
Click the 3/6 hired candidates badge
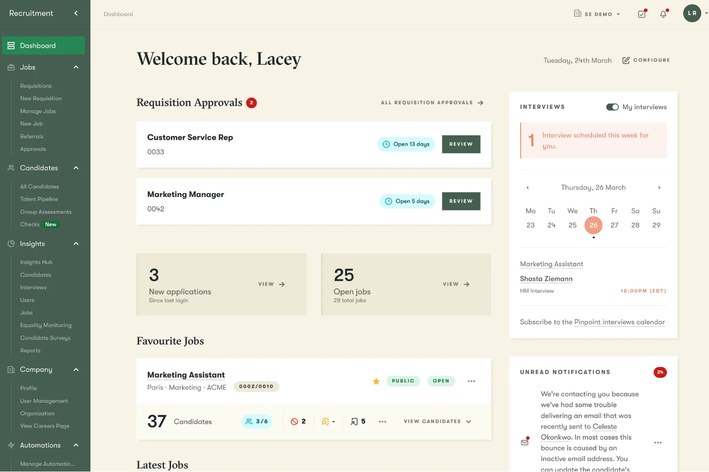(257, 421)
